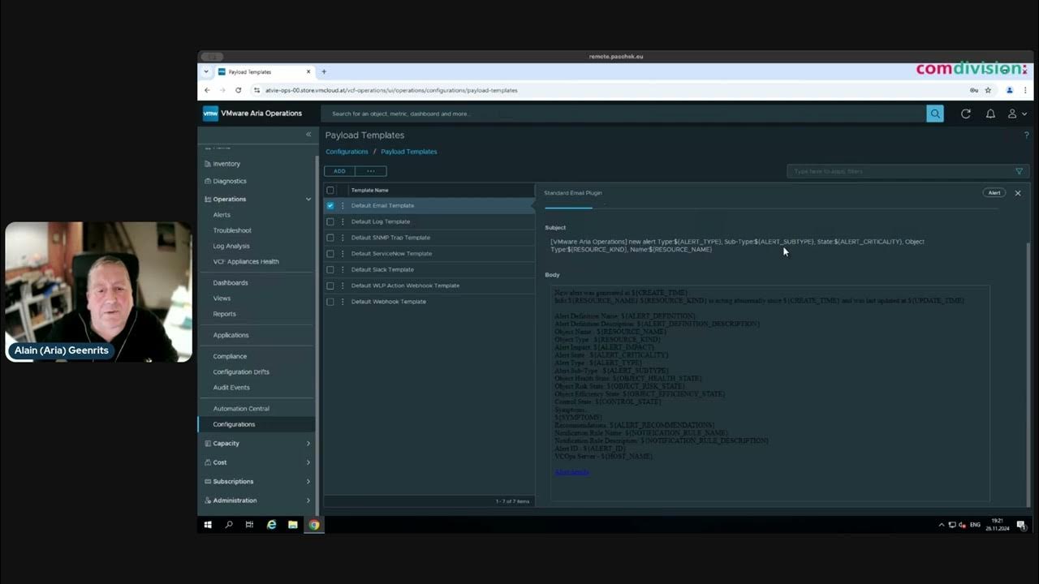Open the Configurations breadcrumb link

pyautogui.click(x=347, y=151)
